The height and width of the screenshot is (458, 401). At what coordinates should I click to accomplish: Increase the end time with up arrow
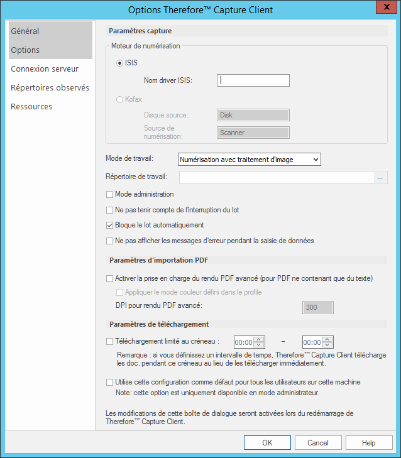[x=327, y=339]
